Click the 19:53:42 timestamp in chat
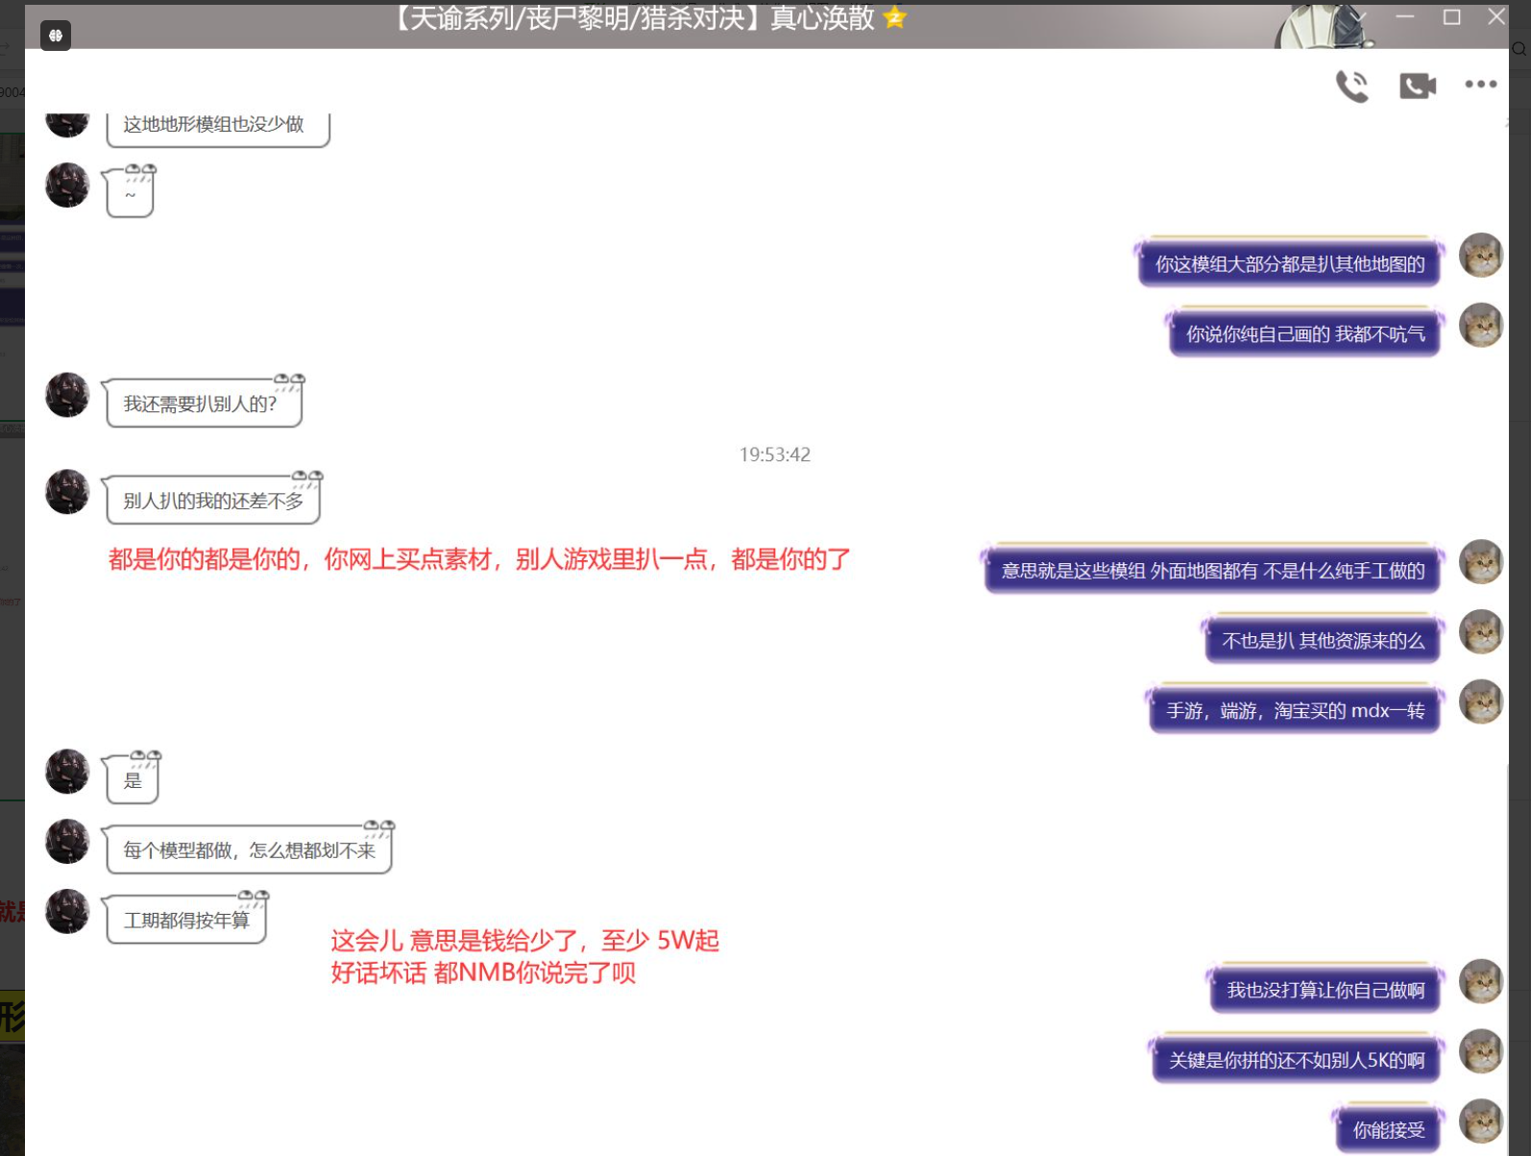The width and height of the screenshot is (1531, 1156). click(774, 455)
